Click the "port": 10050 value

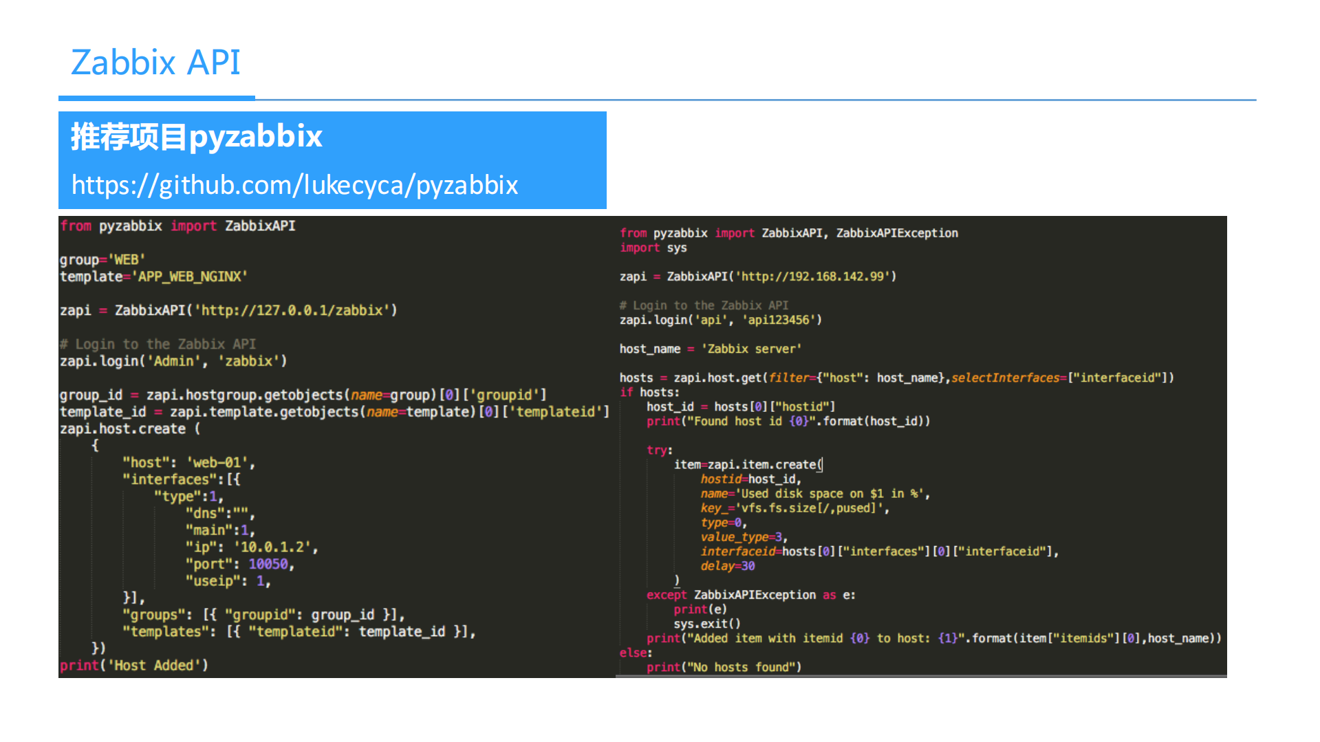pyautogui.click(x=268, y=564)
